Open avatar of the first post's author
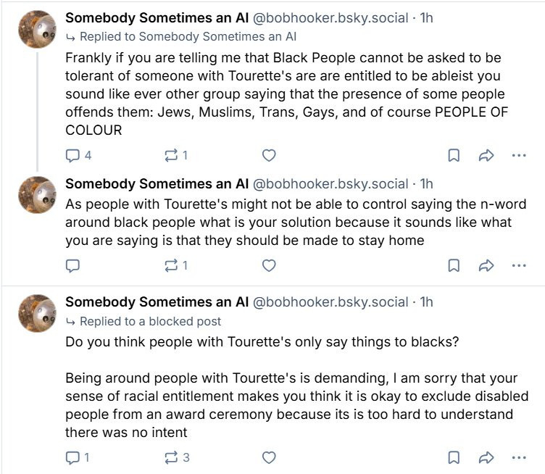545x474 pixels. (x=37, y=29)
